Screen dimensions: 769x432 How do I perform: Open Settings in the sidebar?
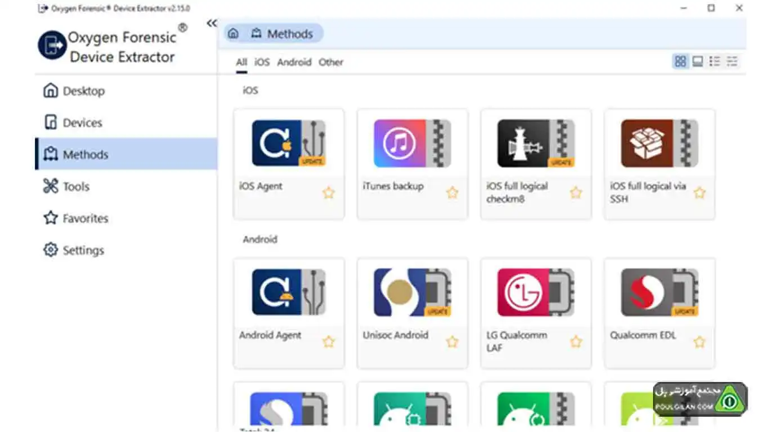tap(126, 250)
